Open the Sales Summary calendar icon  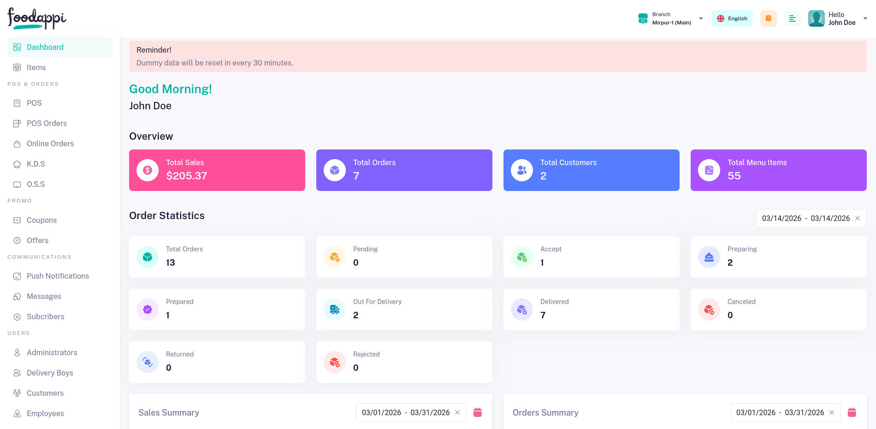(x=478, y=412)
